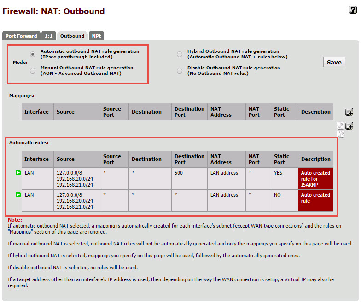Click green arrow on second LAN auto rule
This screenshot has width=361, height=302.
[18, 195]
